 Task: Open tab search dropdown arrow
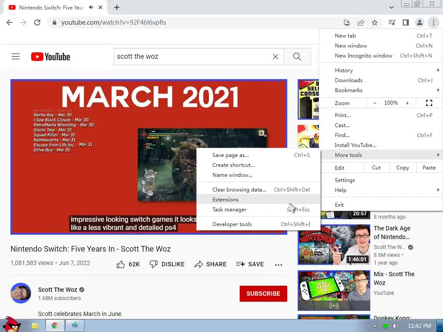coord(391,7)
